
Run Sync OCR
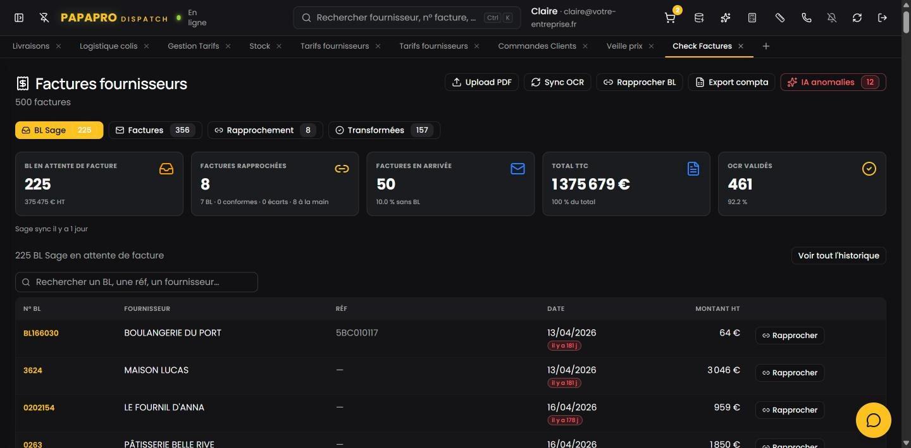557,82
